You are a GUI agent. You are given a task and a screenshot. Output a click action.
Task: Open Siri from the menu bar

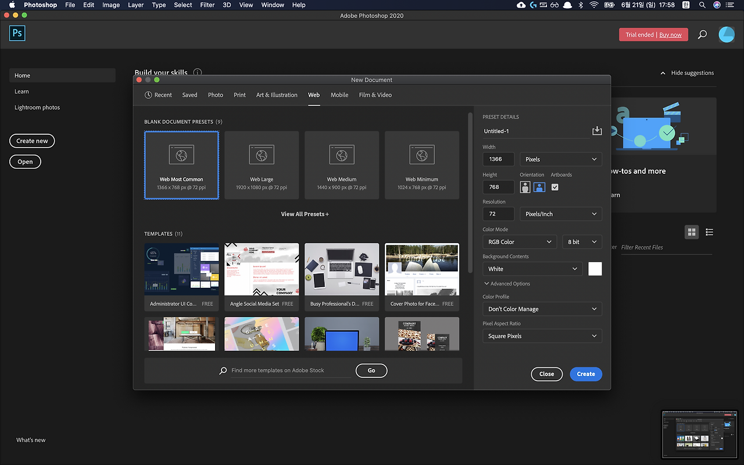[x=717, y=5]
